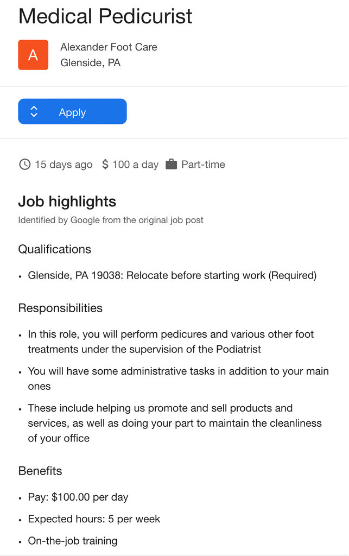Click the Expected hours: 5 per week item
This screenshot has width=349, height=556.
click(94, 519)
